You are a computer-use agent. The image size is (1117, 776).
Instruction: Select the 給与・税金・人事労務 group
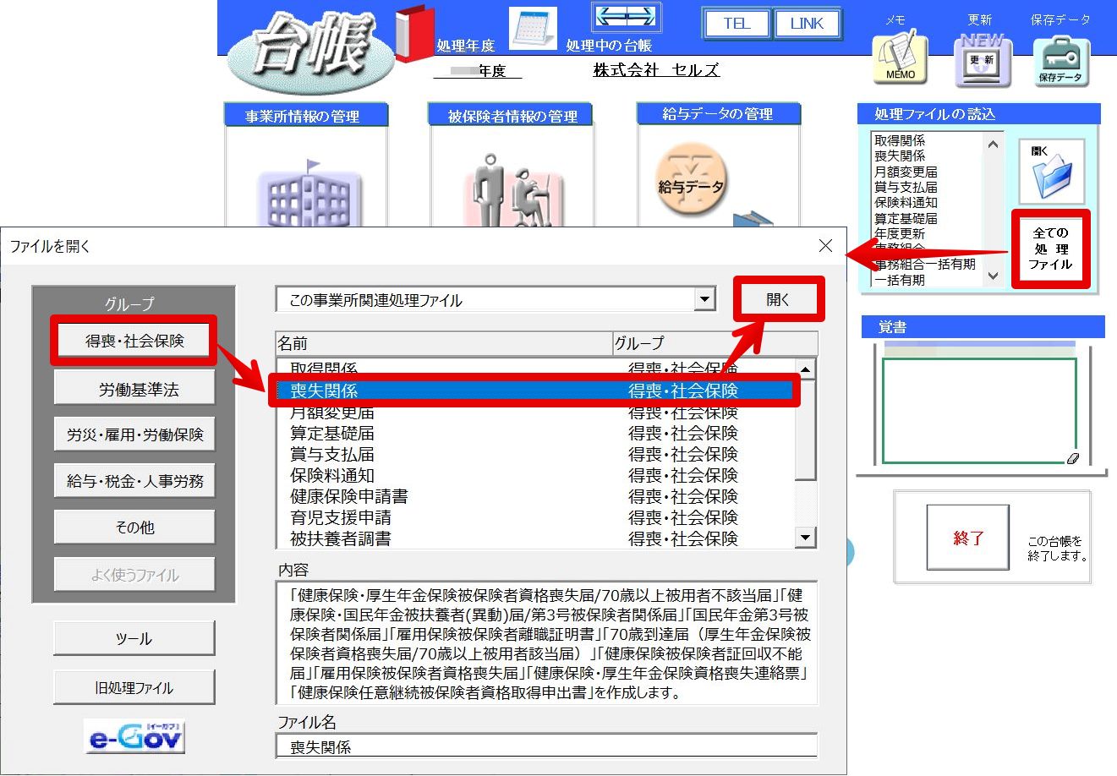[x=134, y=481]
